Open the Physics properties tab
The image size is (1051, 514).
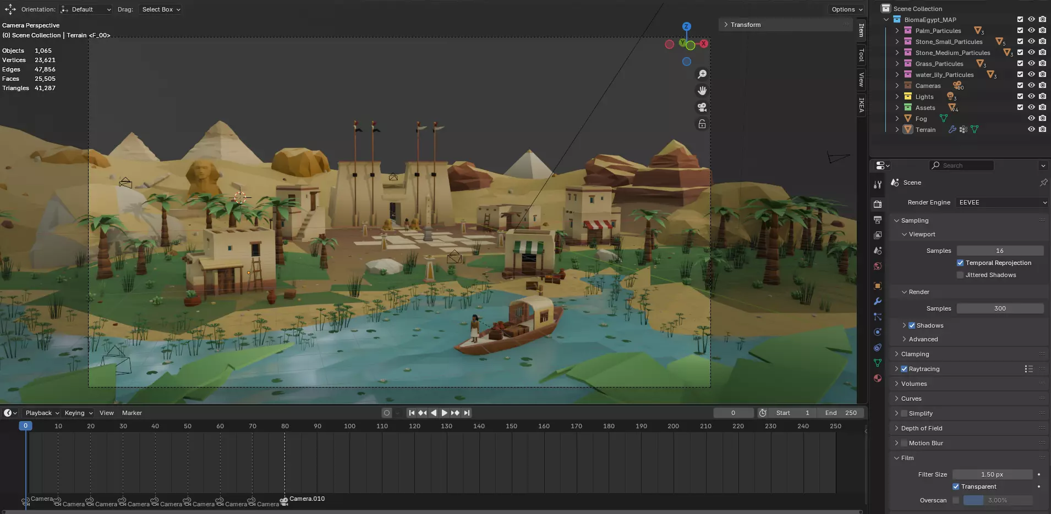[878, 332]
